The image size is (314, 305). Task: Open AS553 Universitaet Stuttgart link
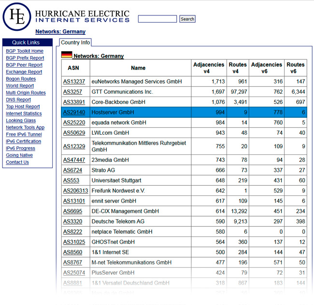pos(71,180)
